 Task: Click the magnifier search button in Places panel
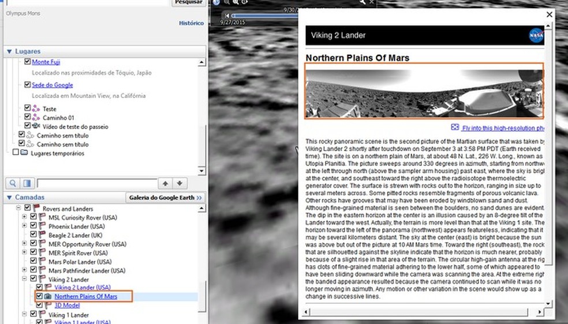pos(13,183)
